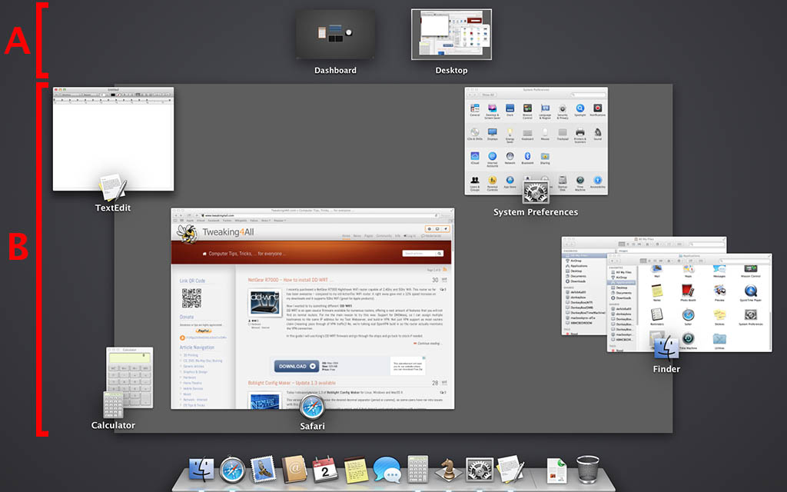Click DOWNLOAD button in Safari page
The height and width of the screenshot is (492, 787).
coord(296,366)
